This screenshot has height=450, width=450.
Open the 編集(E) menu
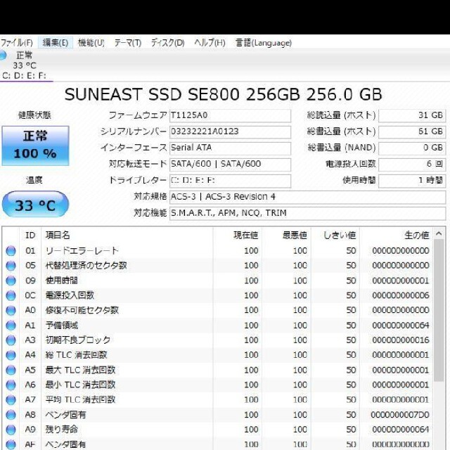tap(55, 43)
